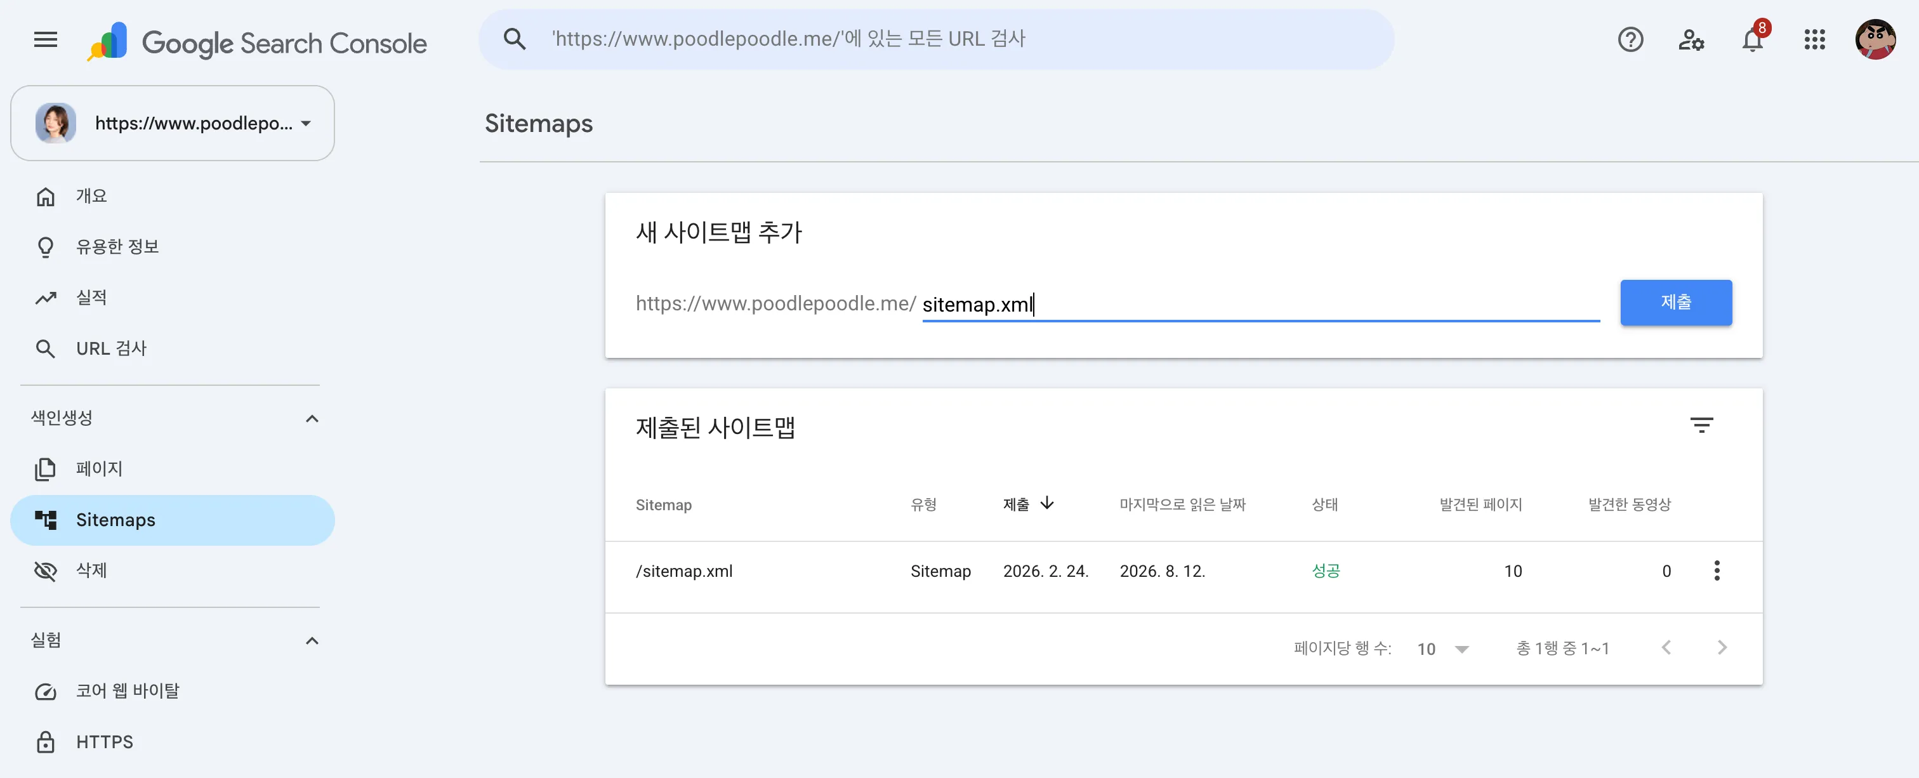Screen dimensions: 1919x778
Task: Click the lock icon beside HTTPS
Action: [x=46, y=742]
